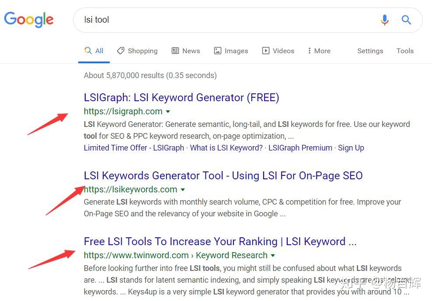Switch to the Shopping tab
This screenshot has width=432, height=301.
click(x=137, y=51)
